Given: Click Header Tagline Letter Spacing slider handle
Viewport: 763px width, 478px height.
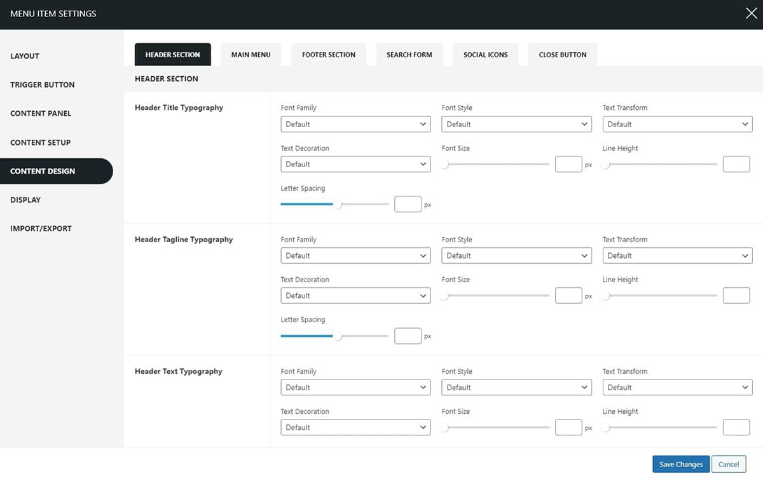Looking at the screenshot, I should [x=338, y=336].
